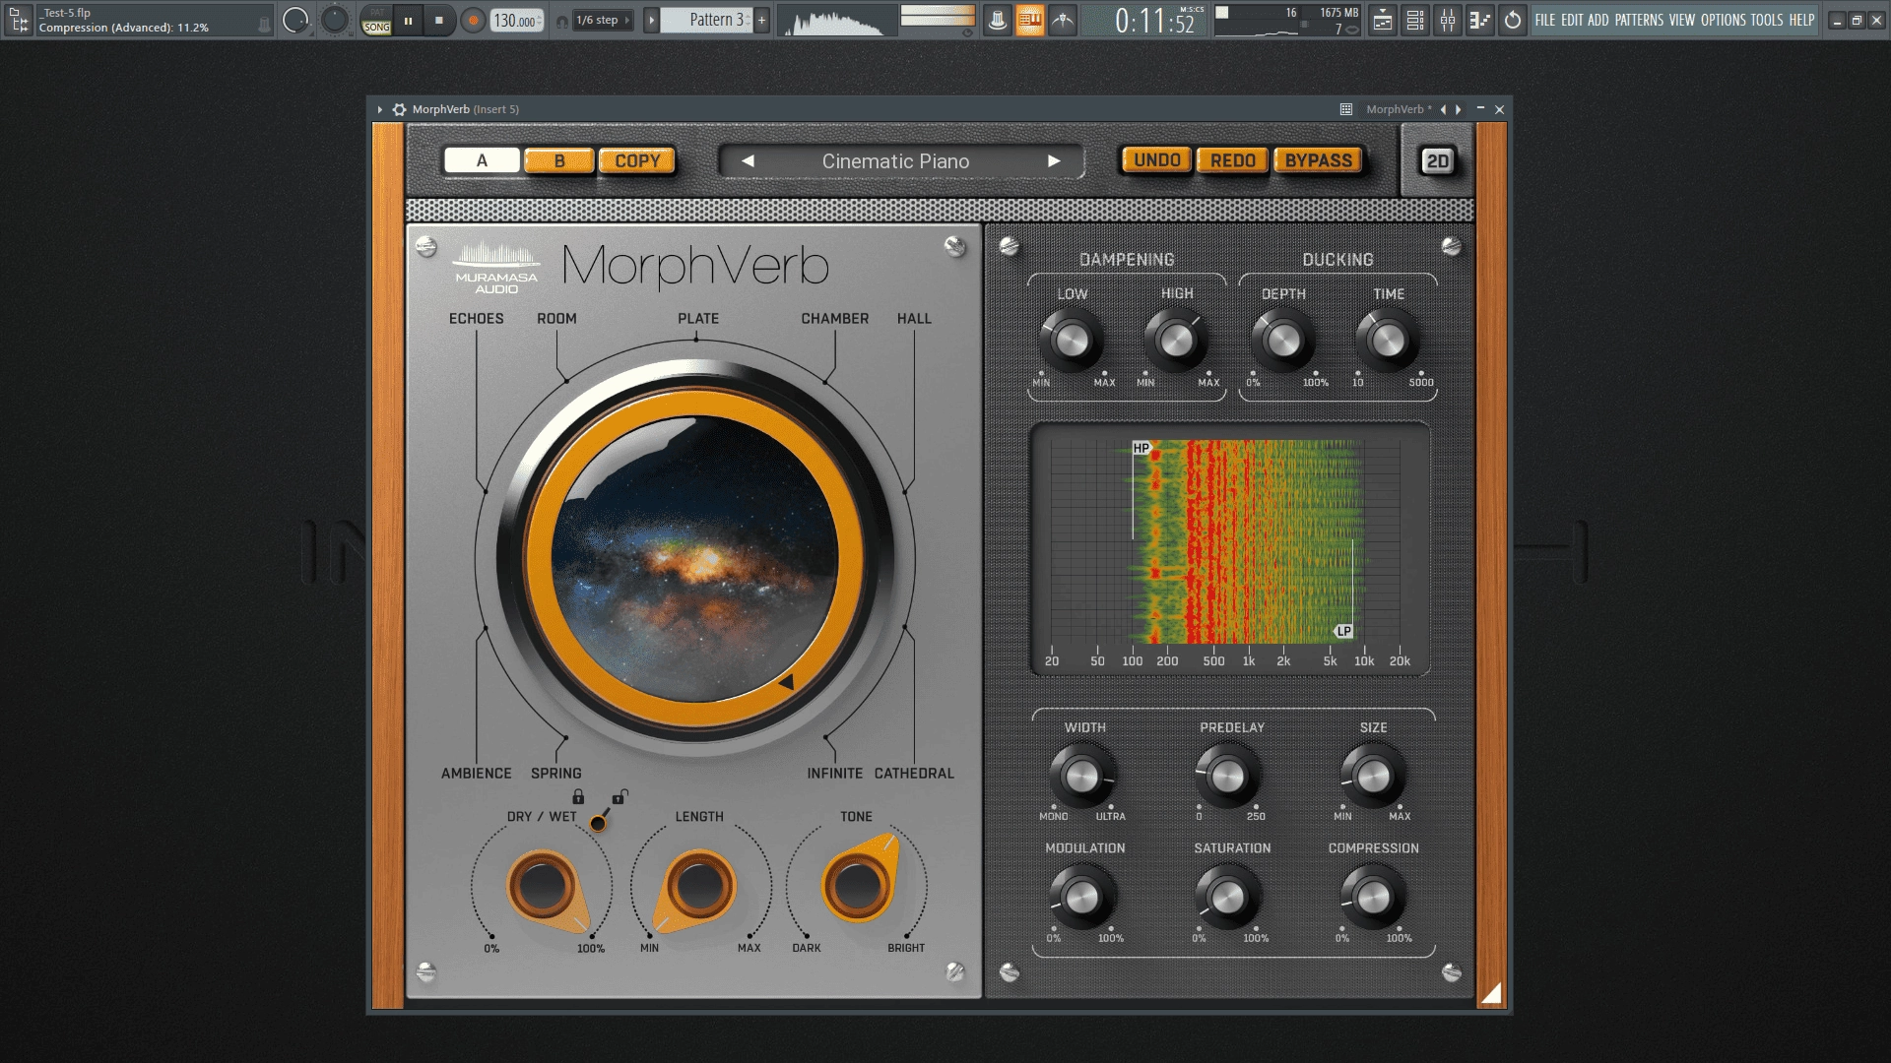Toggle the BYPASS button
The image size is (1891, 1063).
coord(1319,160)
